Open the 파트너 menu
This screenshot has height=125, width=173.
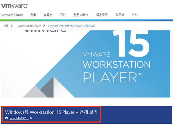[120, 15]
